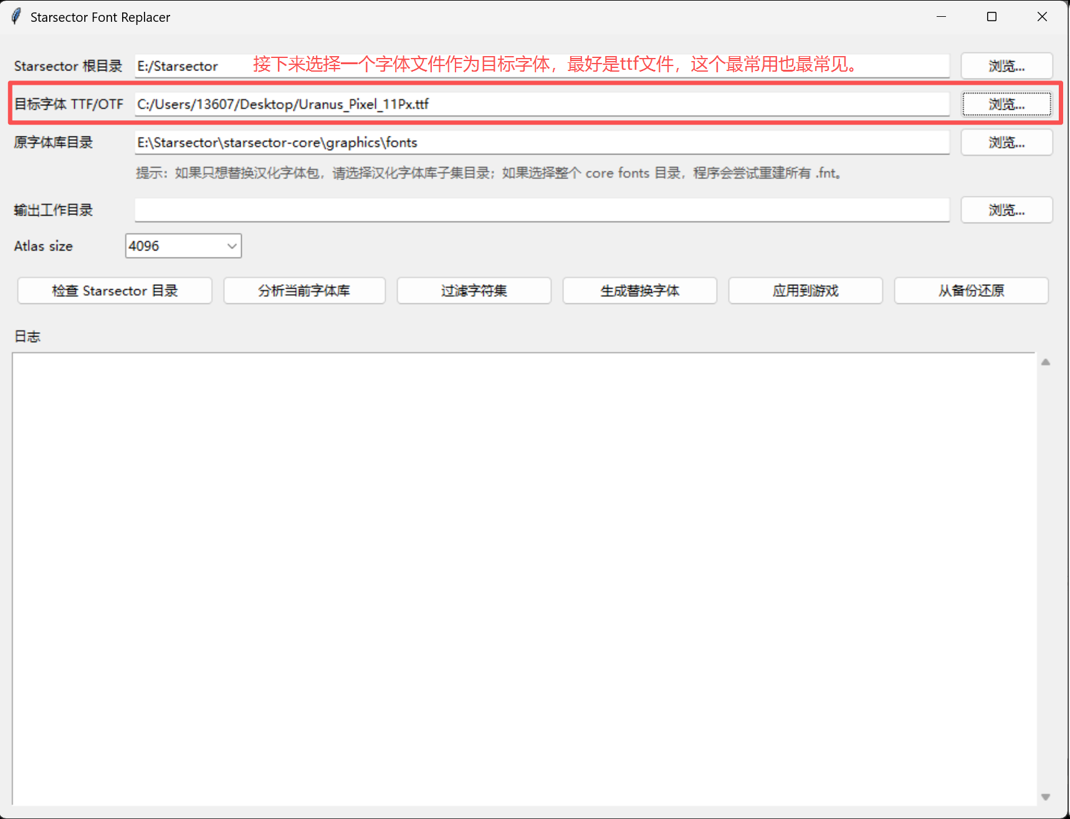The width and height of the screenshot is (1070, 819).
Task: Click the feather app icon in title bar
Action: click(16, 17)
